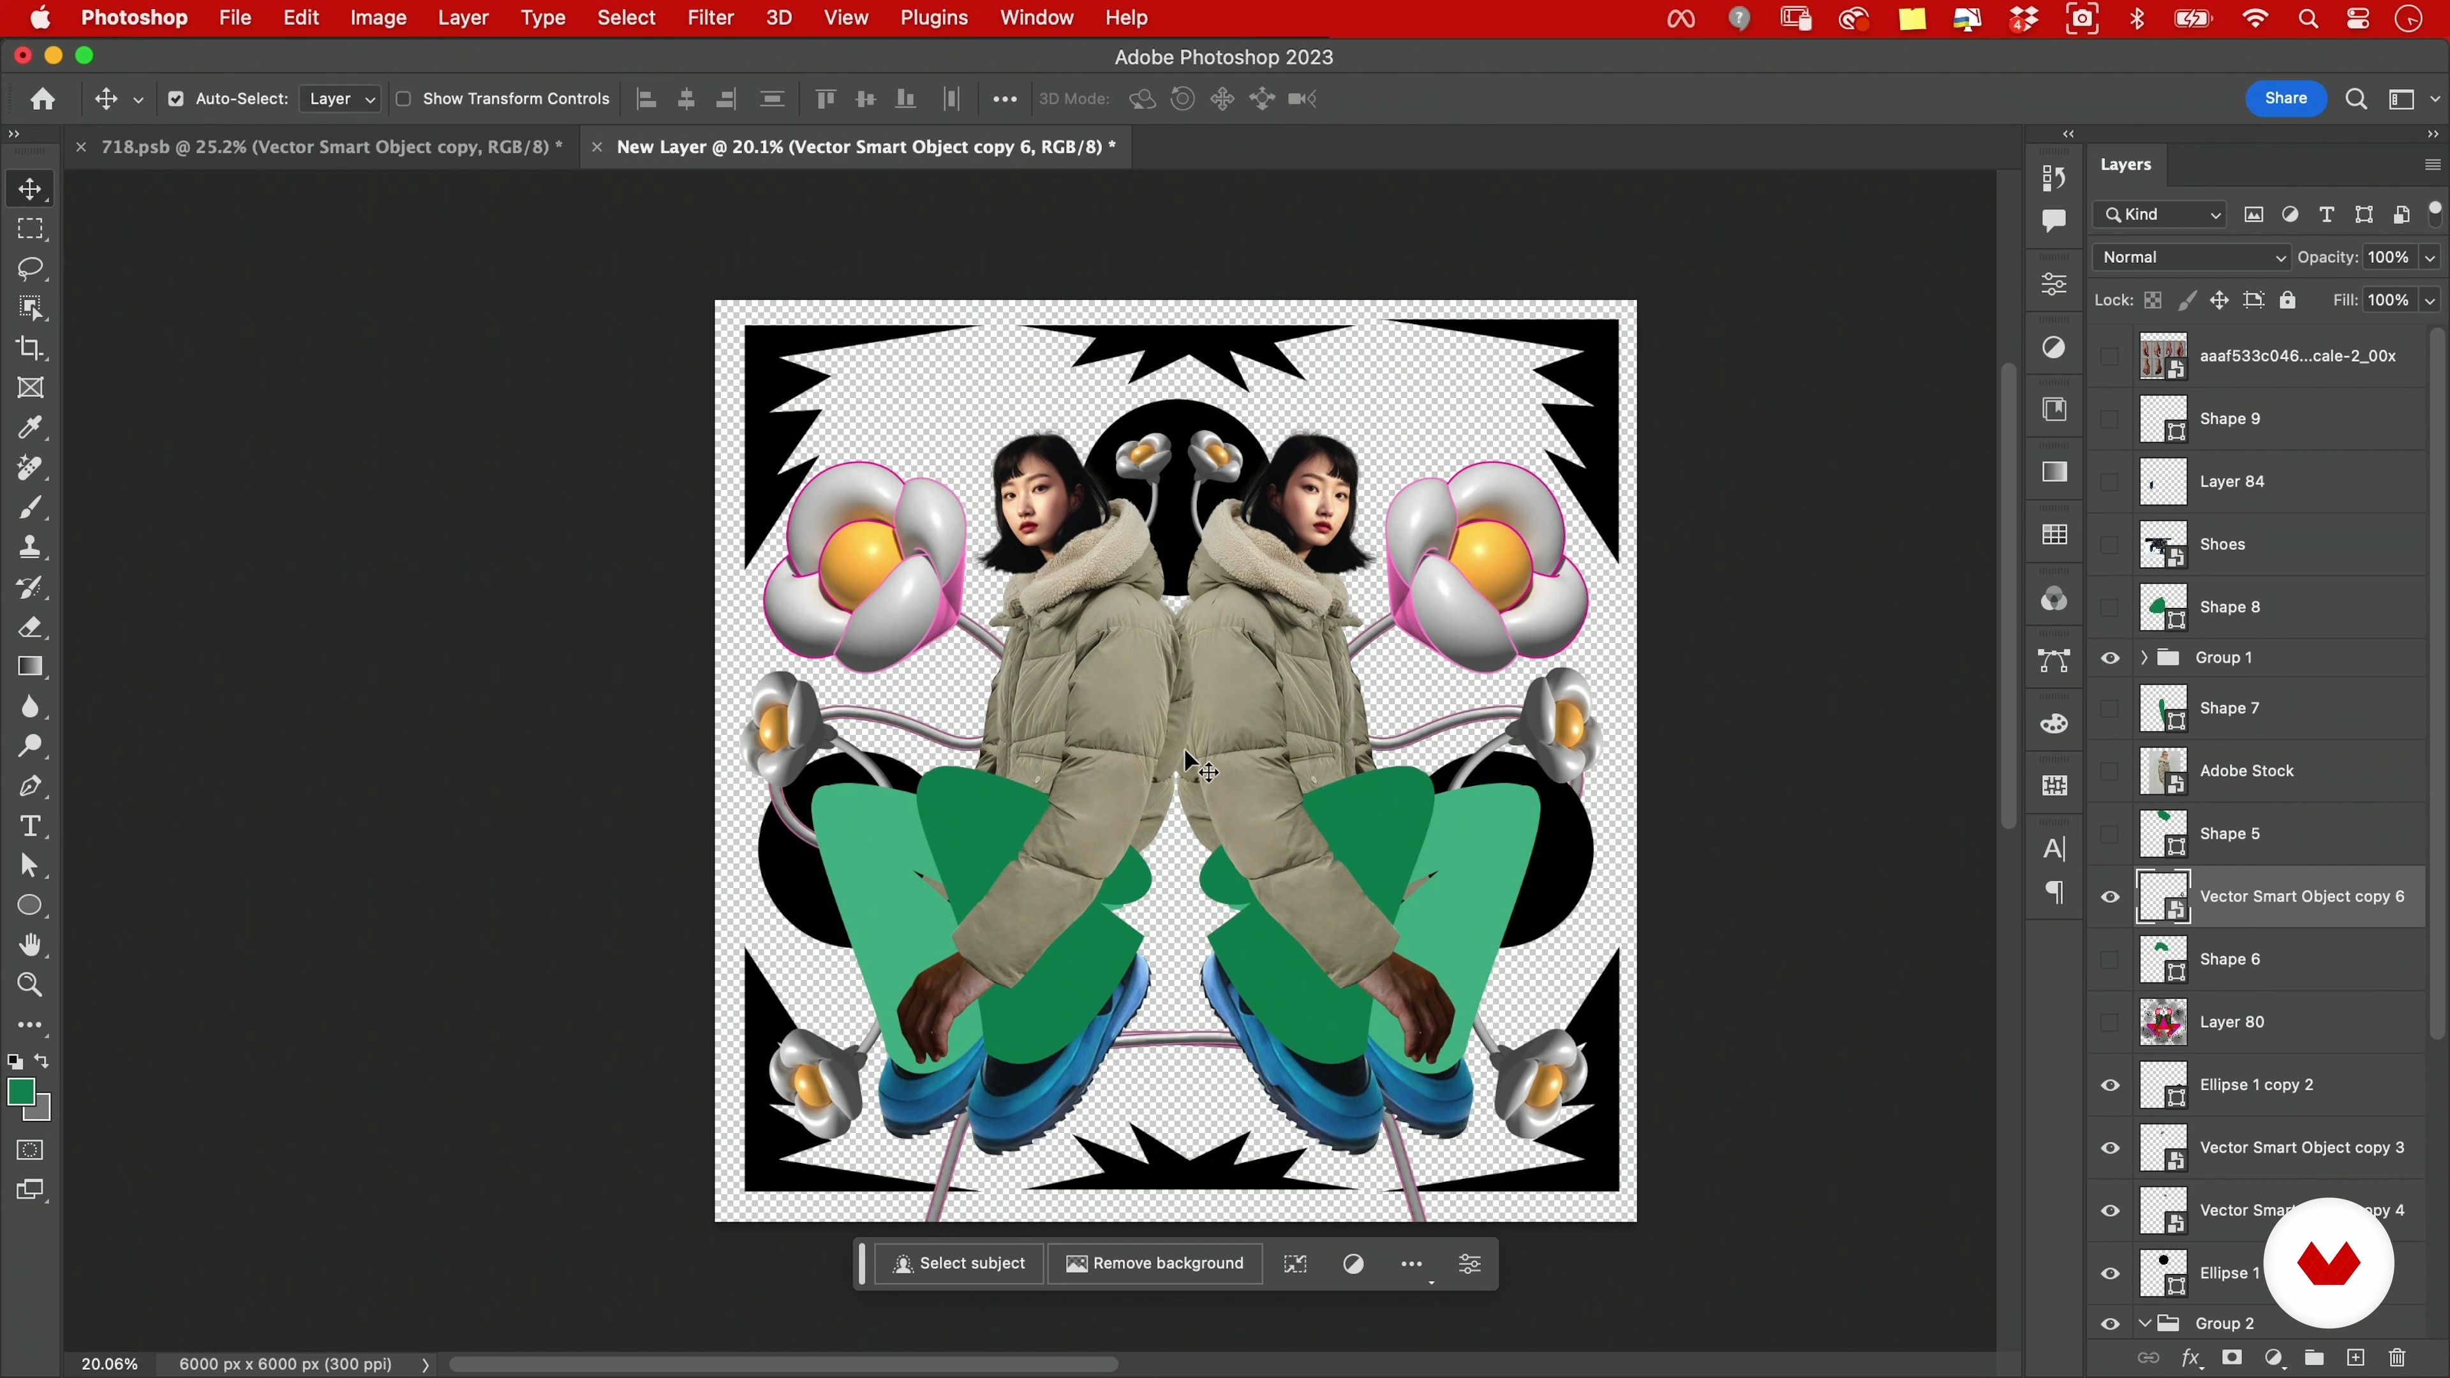Select the Eyedropper tool
The height and width of the screenshot is (1378, 2450).
click(31, 428)
